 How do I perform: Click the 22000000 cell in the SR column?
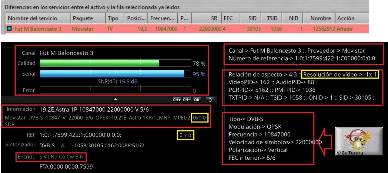(210, 29)
